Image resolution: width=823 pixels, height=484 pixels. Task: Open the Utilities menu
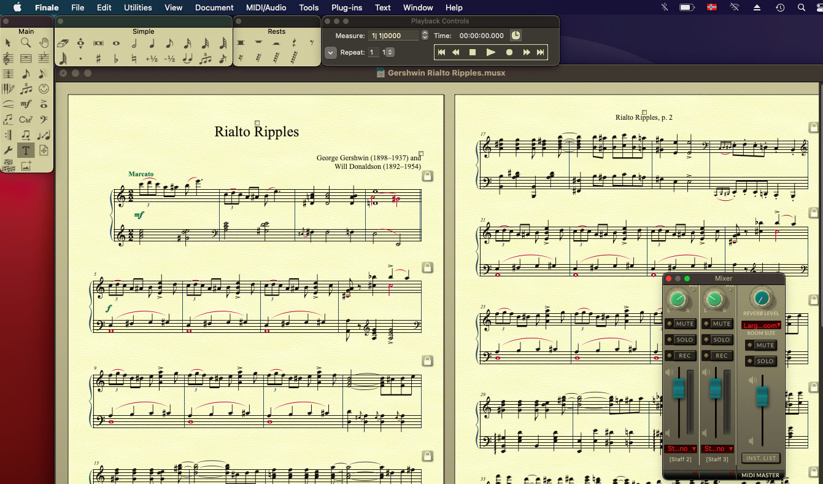coord(137,7)
